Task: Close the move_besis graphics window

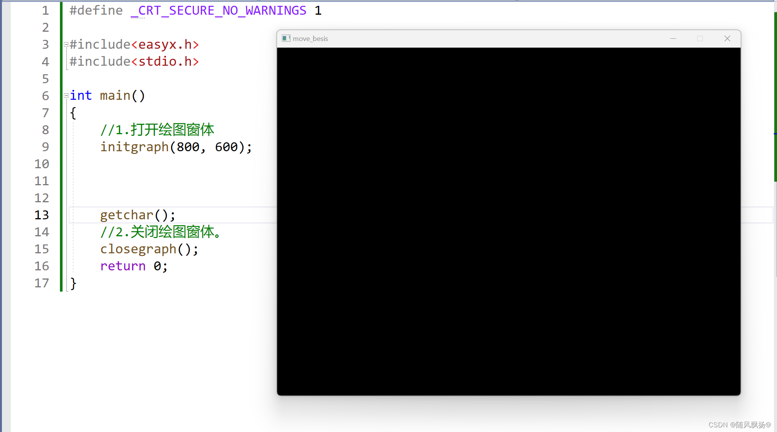Action: tap(727, 38)
